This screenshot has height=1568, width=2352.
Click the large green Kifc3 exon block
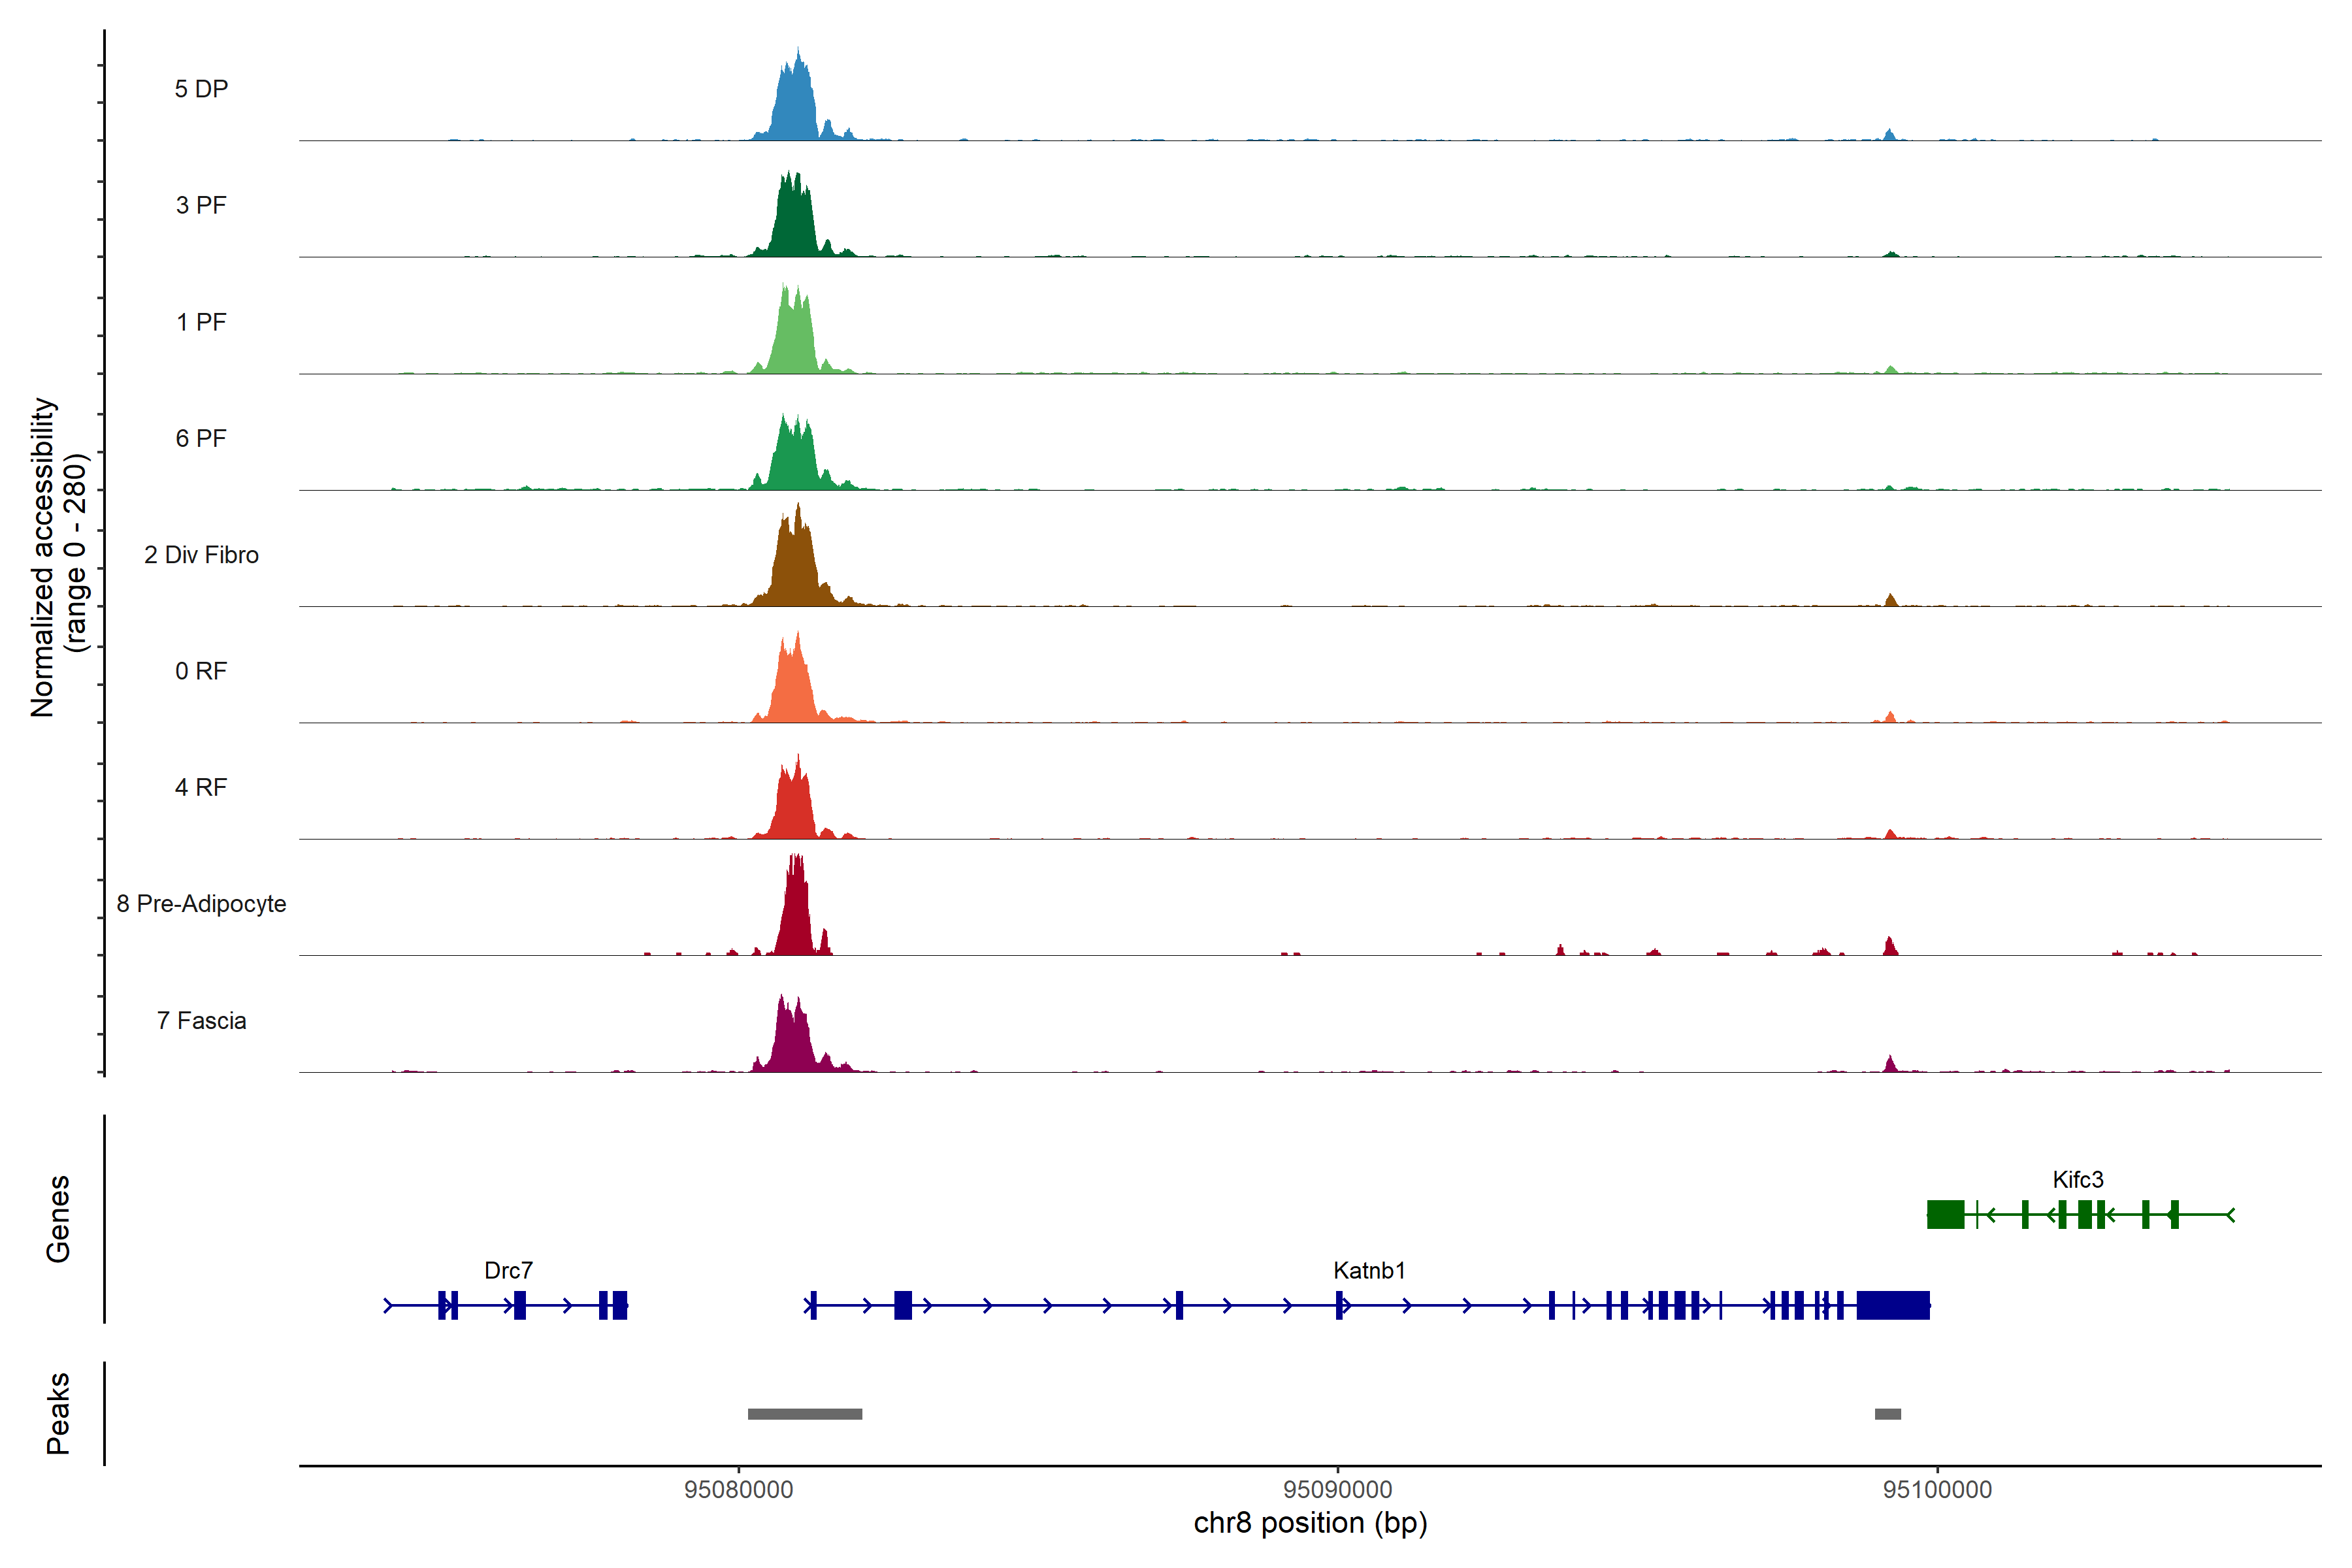click(x=1945, y=1215)
